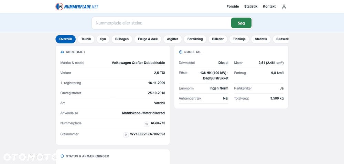Viewport: 344px width, 164px height.
Task: Click the 'Ingen Norm' Euronorm value
Action: click(219, 89)
